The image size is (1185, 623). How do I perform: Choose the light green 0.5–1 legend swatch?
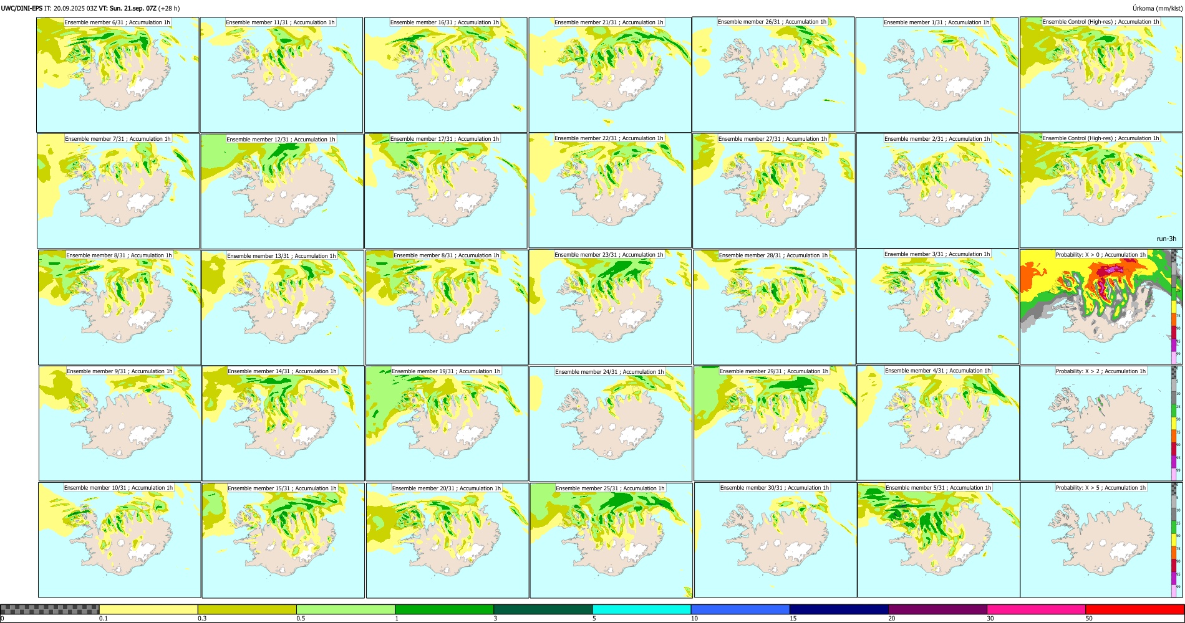point(346,609)
